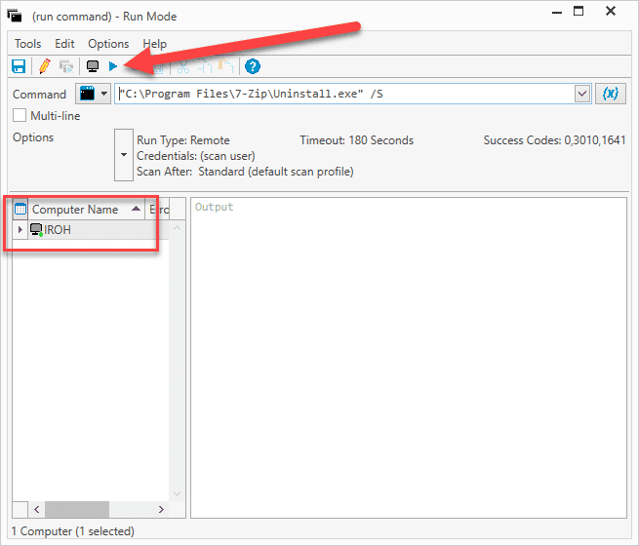Click 'Scan After: Standard (default scan profile)' text
The width and height of the screenshot is (639, 546).
click(x=245, y=172)
